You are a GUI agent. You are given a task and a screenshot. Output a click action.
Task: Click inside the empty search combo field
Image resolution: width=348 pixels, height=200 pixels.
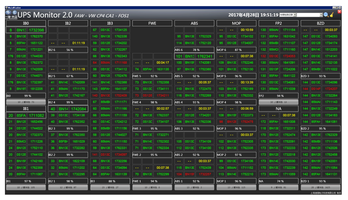[308, 15]
